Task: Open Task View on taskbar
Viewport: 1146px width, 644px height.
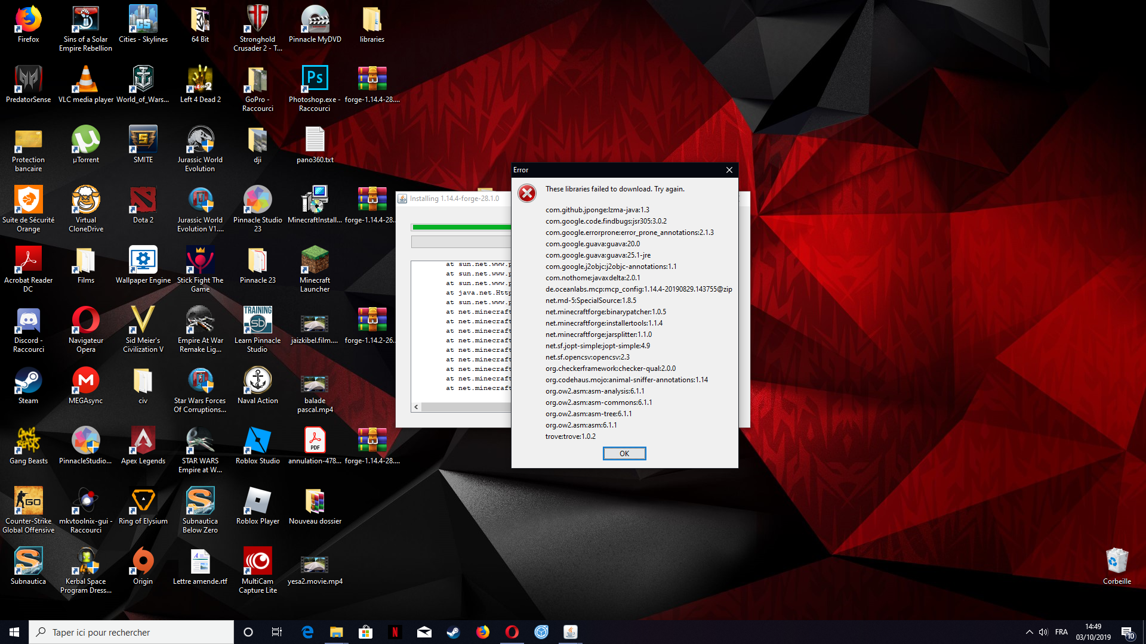Action: [277, 632]
